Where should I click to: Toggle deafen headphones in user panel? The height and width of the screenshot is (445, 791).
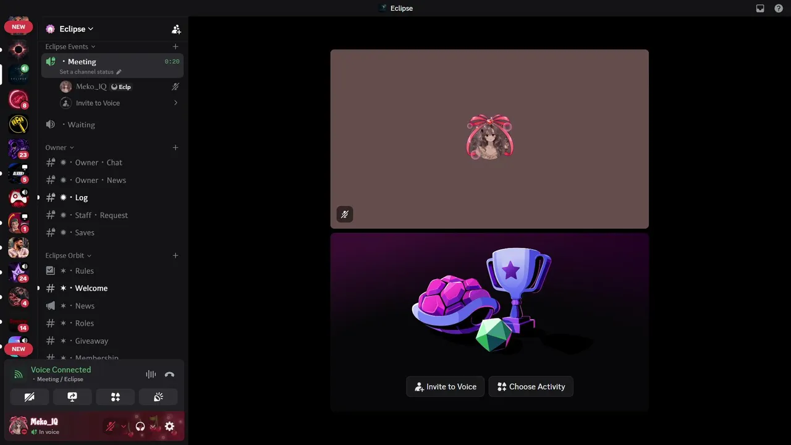(x=140, y=426)
